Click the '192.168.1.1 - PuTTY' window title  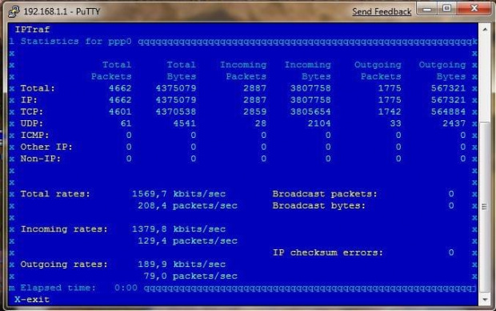pos(62,12)
